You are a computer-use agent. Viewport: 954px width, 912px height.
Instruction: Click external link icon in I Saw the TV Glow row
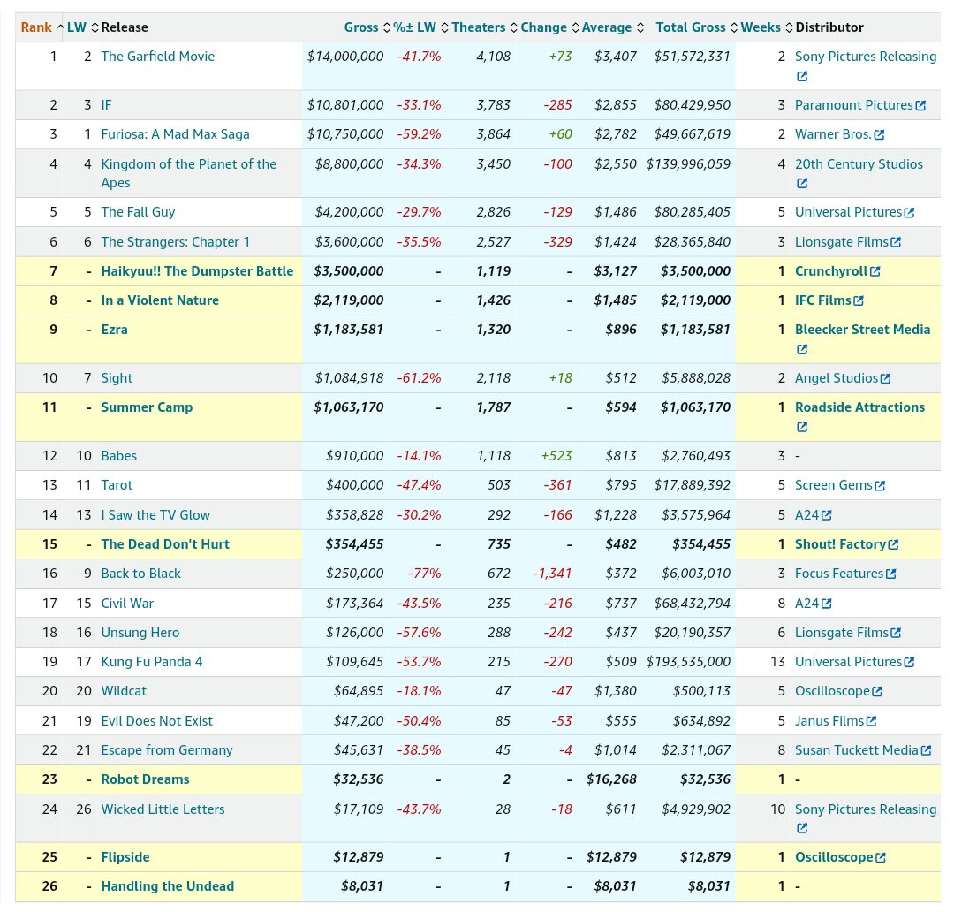[x=826, y=515]
